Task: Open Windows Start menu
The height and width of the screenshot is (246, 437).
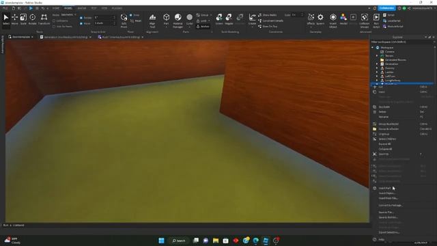Action: point(161,241)
